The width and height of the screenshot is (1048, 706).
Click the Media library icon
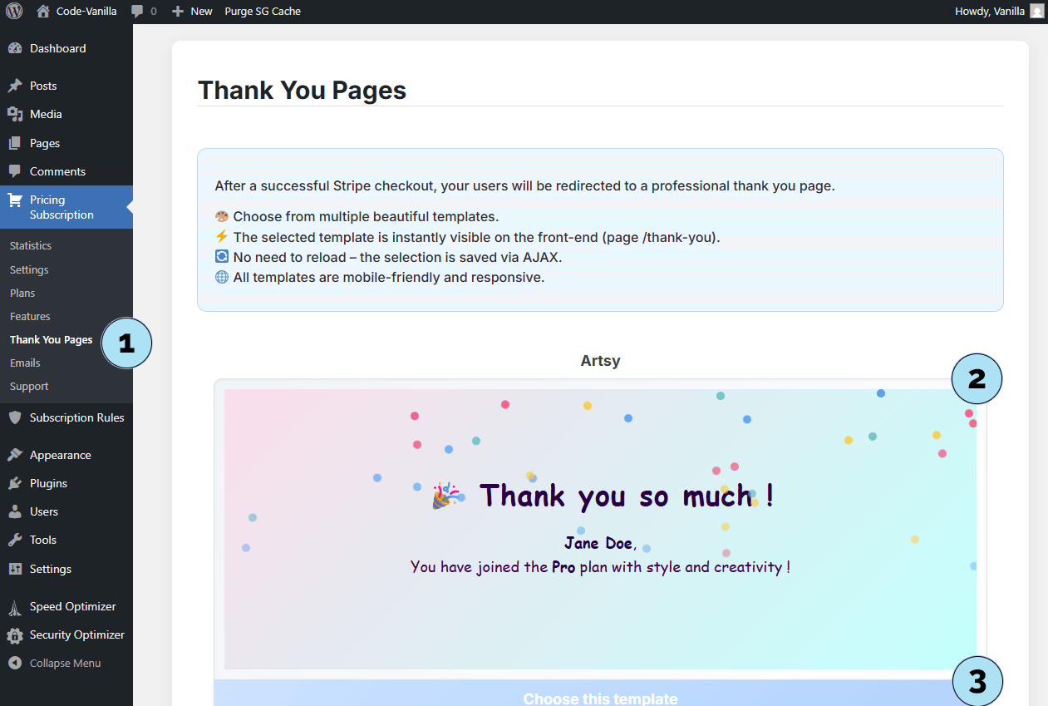tap(15, 114)
